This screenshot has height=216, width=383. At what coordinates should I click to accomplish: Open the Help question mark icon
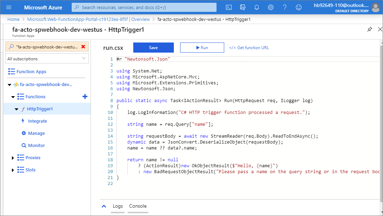(x=284, y=7)
